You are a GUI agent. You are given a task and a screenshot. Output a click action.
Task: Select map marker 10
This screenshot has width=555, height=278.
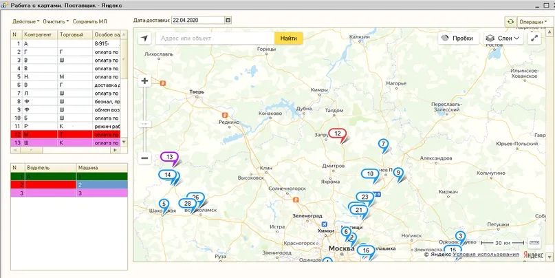[370, 174]
